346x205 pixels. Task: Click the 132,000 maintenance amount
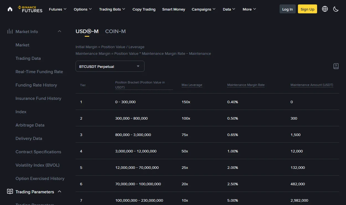point(298,167)
